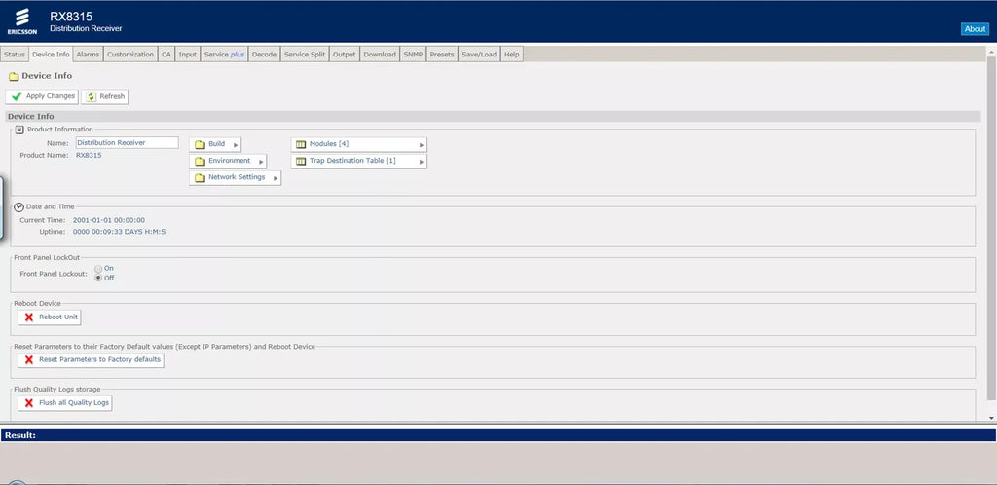The image size is (997, 485).
Task: Switch to the Input tab
Action: [x=188, y=55]
